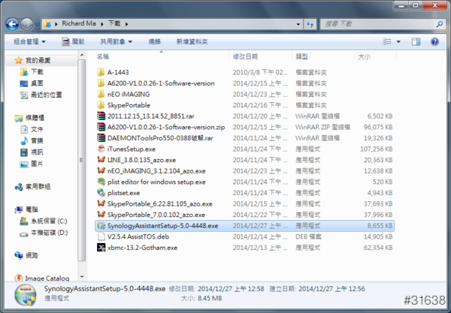Select 2011.12.15_13.14.52_8851.rar archive icon
This screenshot has width=451, height=313.
point(101,116)
